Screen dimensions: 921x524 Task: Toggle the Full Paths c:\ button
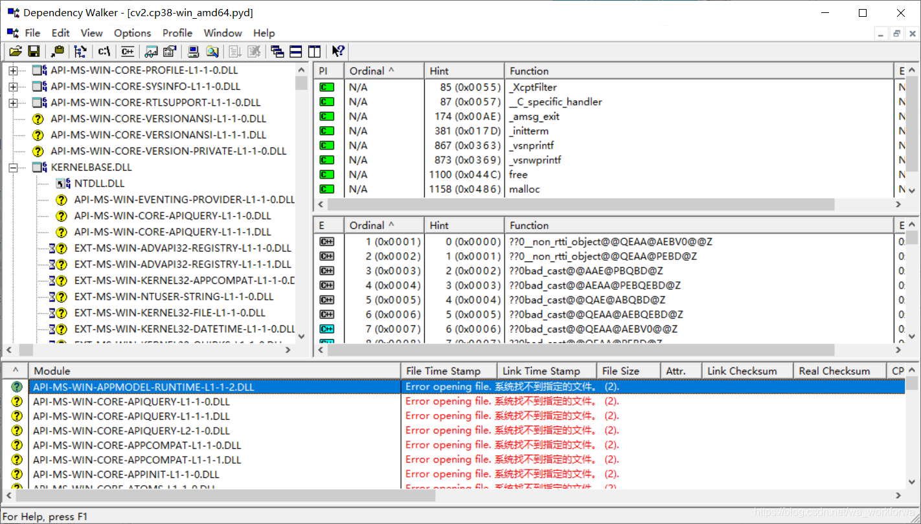click(104, 51)
